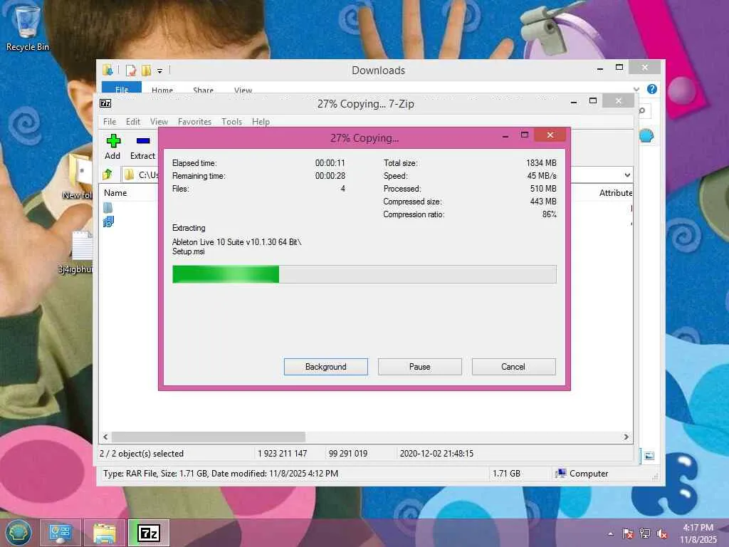The height and width of the screenshot is (547, 729).
Task: Open the Downloads window folder icon
Action: pos(108,71)
